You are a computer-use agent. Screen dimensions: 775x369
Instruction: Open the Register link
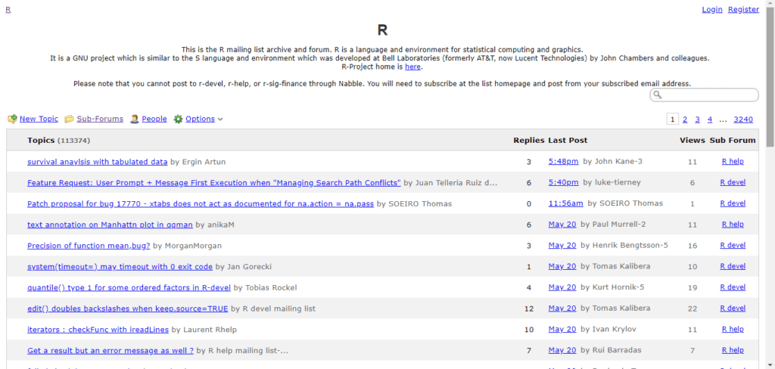tap(743, 9)
